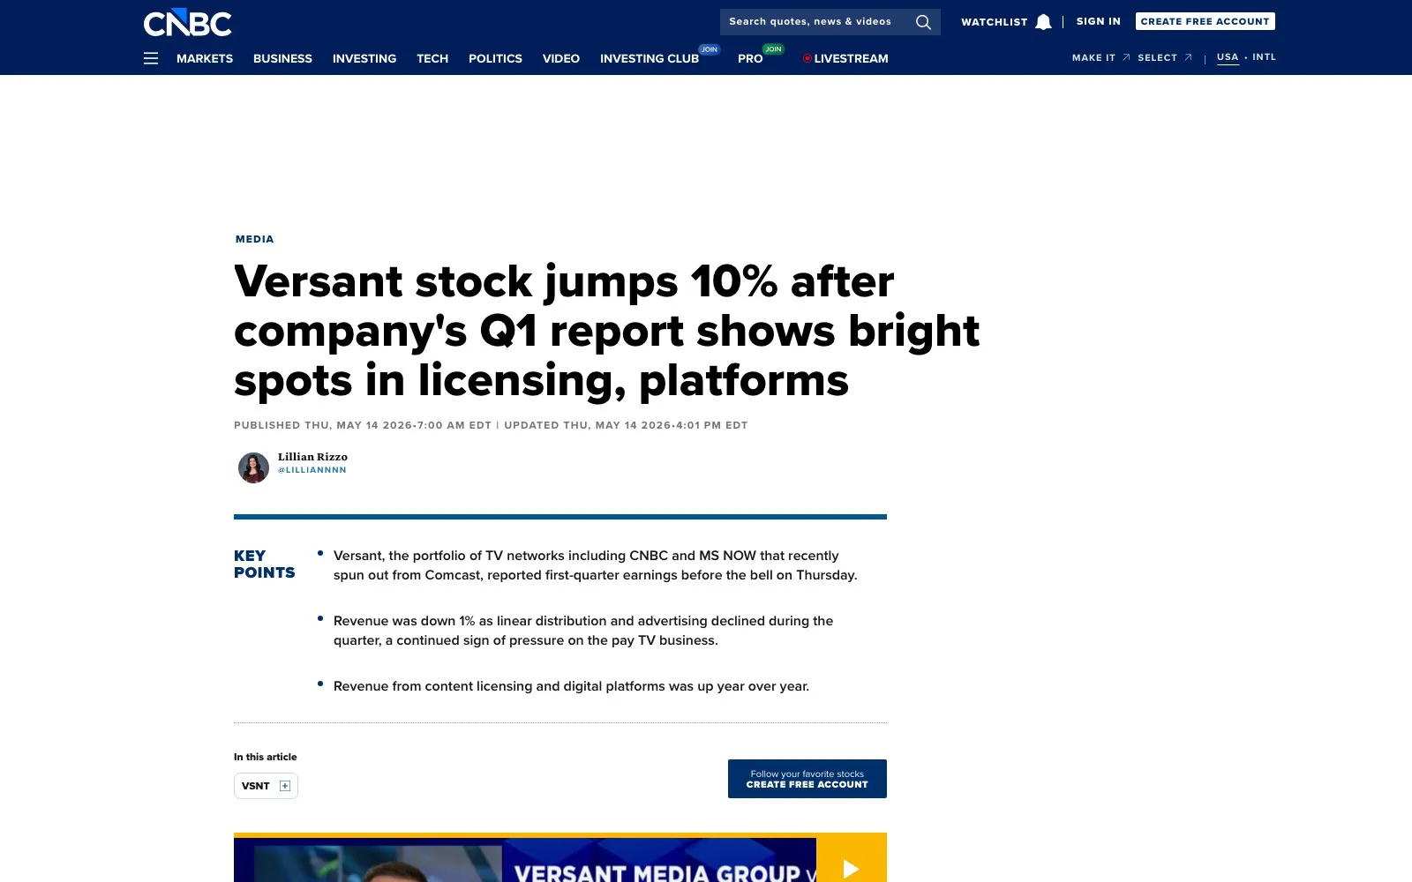The image size is (1412, 882).
Task: Click the Watchlist link
Action: pyautogui.click(x=995, y=22)
